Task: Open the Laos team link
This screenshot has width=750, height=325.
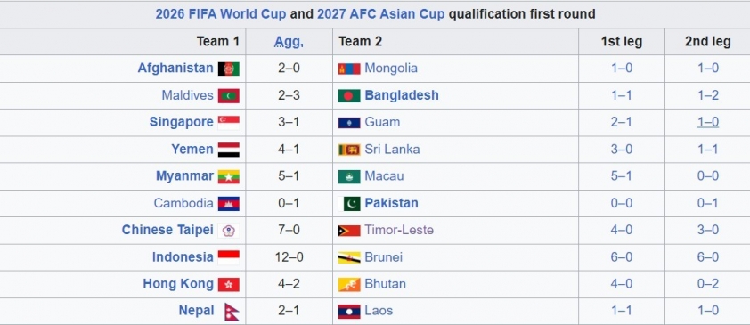Action: pos(379,311)
